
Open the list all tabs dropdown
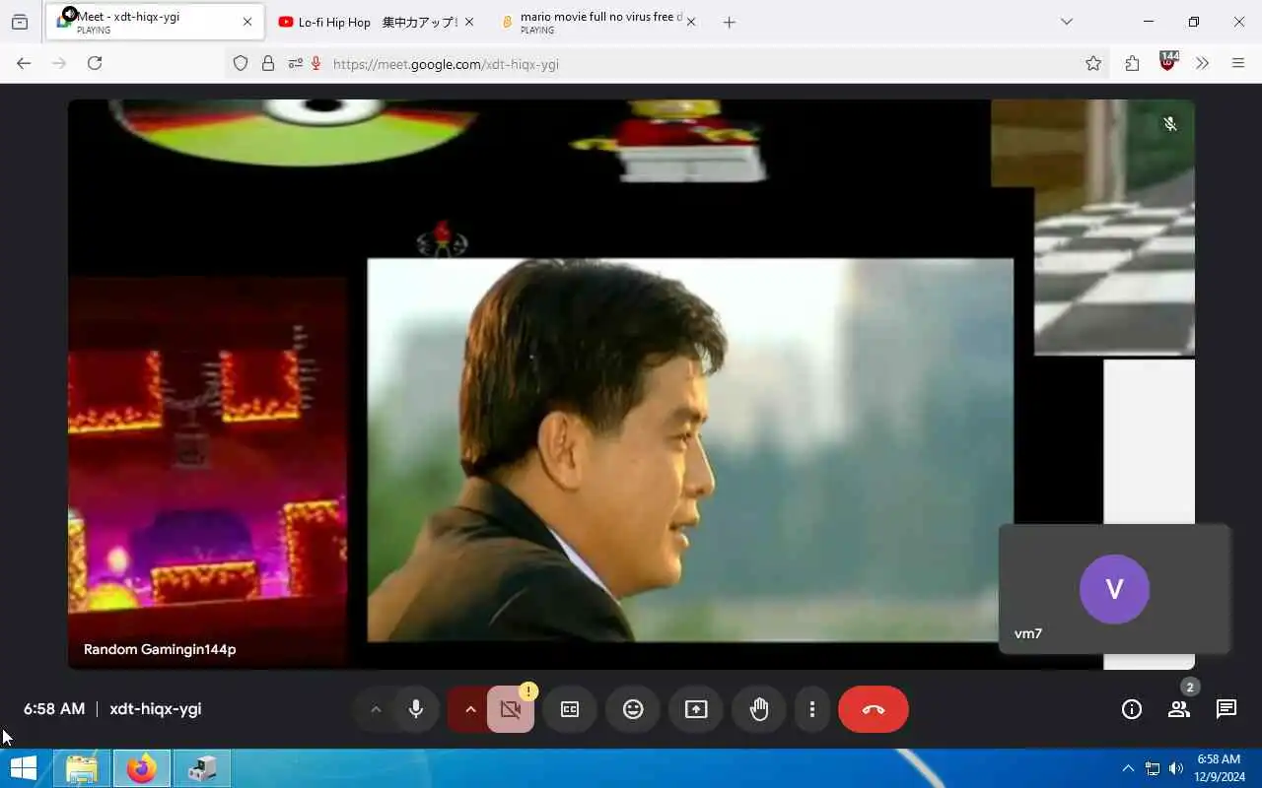1067,22
